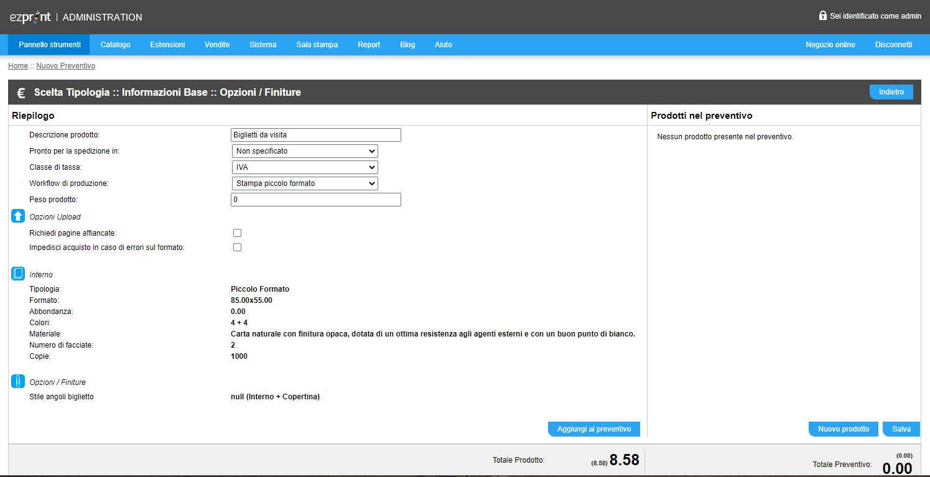Viewport: 930px width, 477px height.
Task: Select the Vendite menu item
Action: 217,45
